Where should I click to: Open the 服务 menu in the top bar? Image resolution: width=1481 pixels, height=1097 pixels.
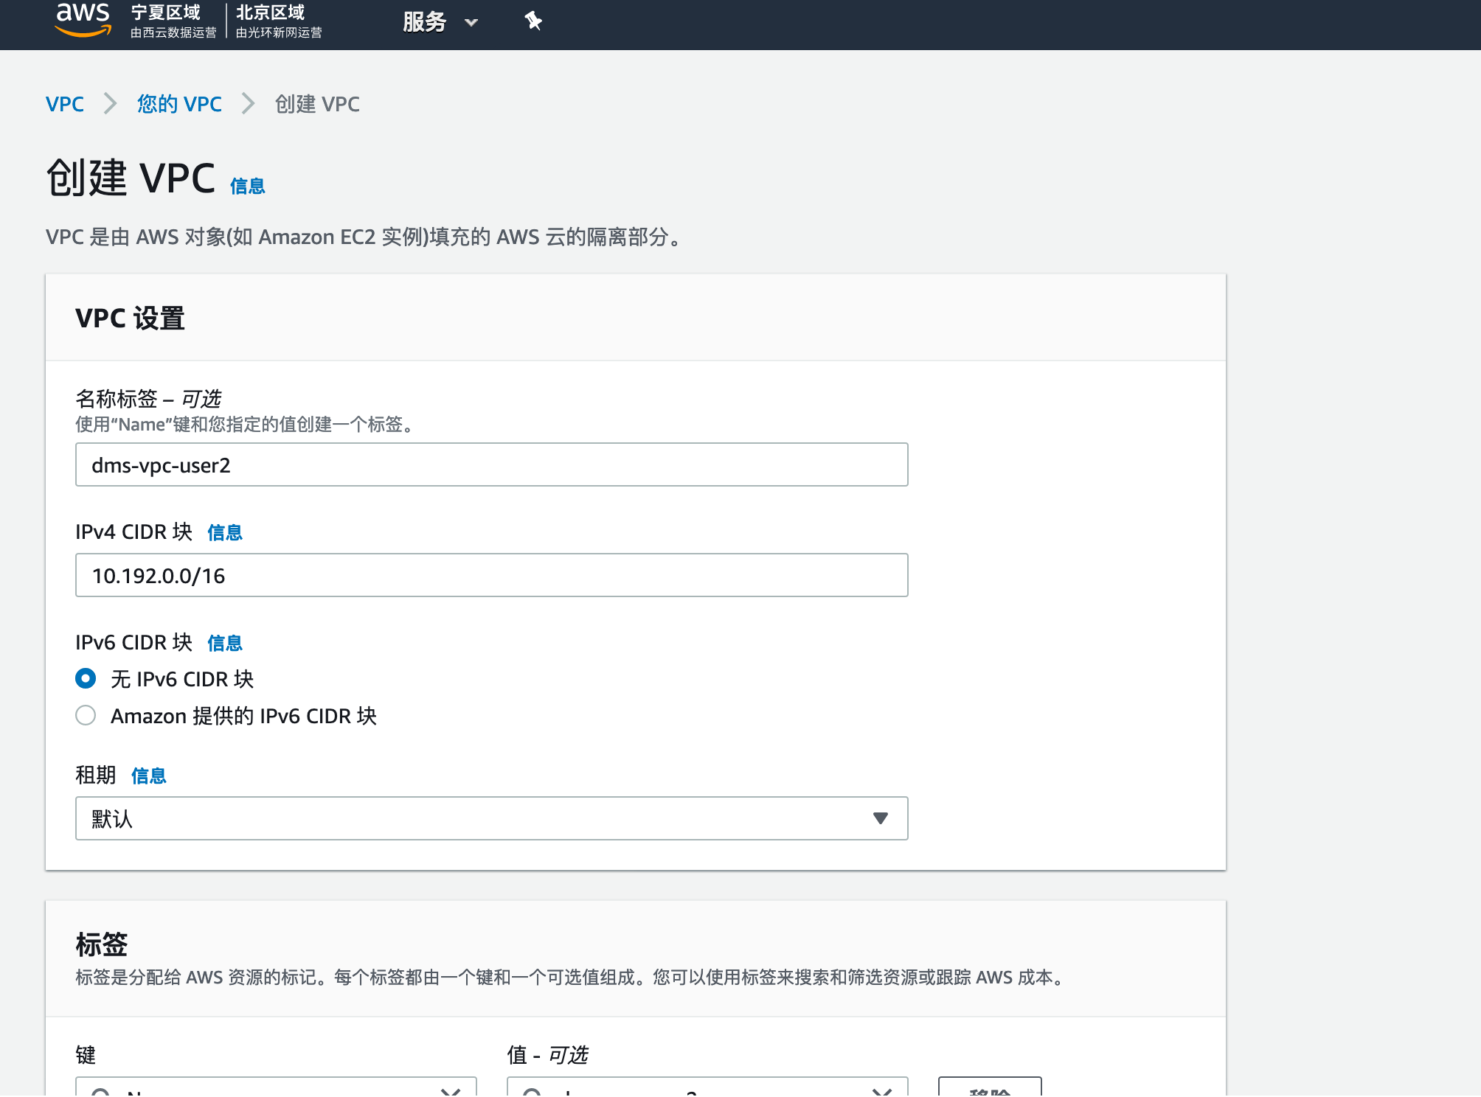(x=425, y=23)
